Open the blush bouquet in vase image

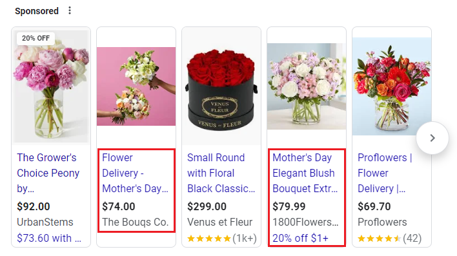tap(307, 86)
